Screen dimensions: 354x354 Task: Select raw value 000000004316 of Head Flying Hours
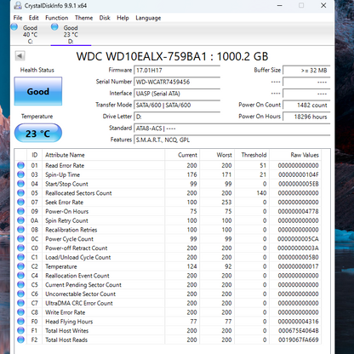point(299,322)
